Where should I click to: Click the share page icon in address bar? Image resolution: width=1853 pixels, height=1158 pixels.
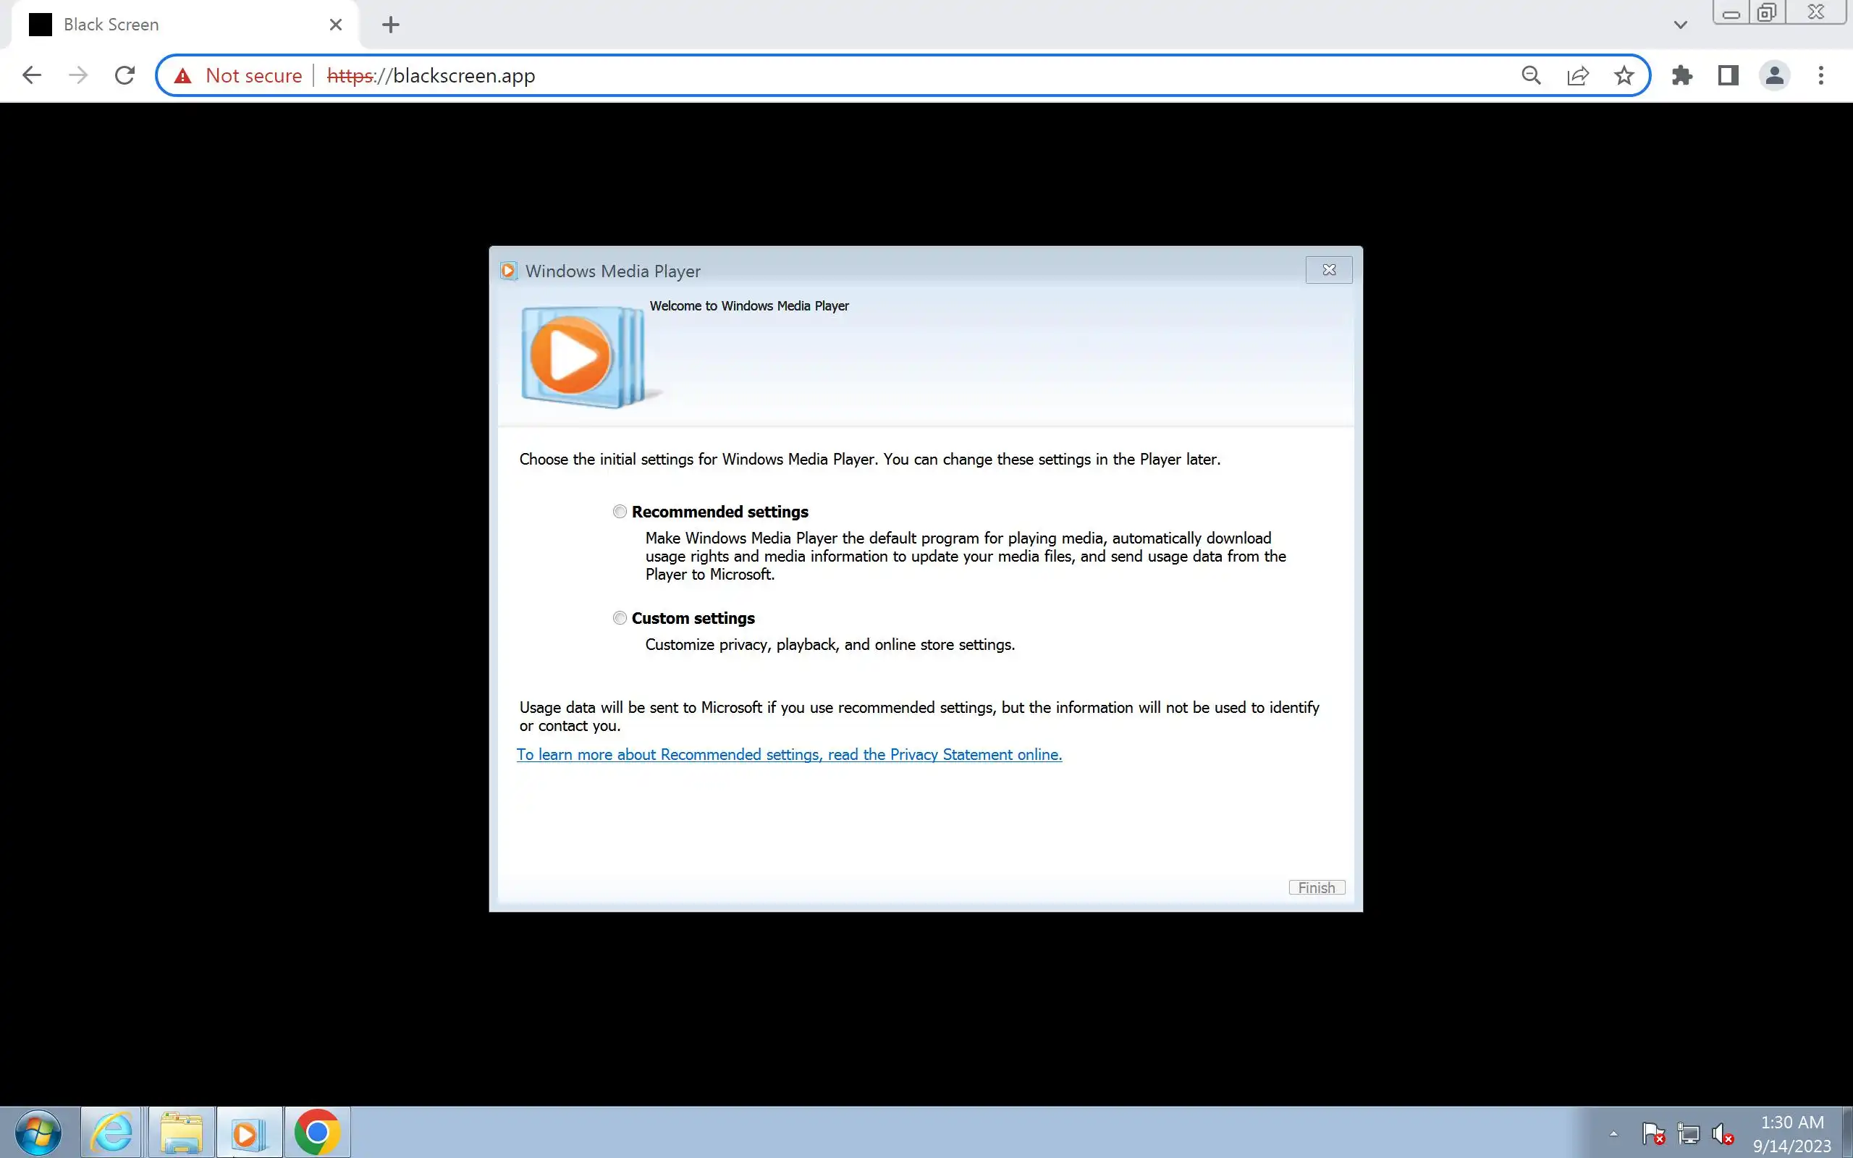click(x=1577, y=75)
